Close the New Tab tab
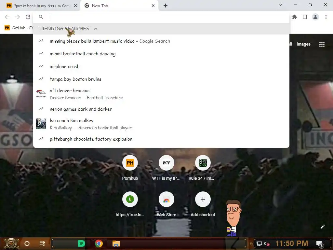333x250 pixels. tap(153, 6)
